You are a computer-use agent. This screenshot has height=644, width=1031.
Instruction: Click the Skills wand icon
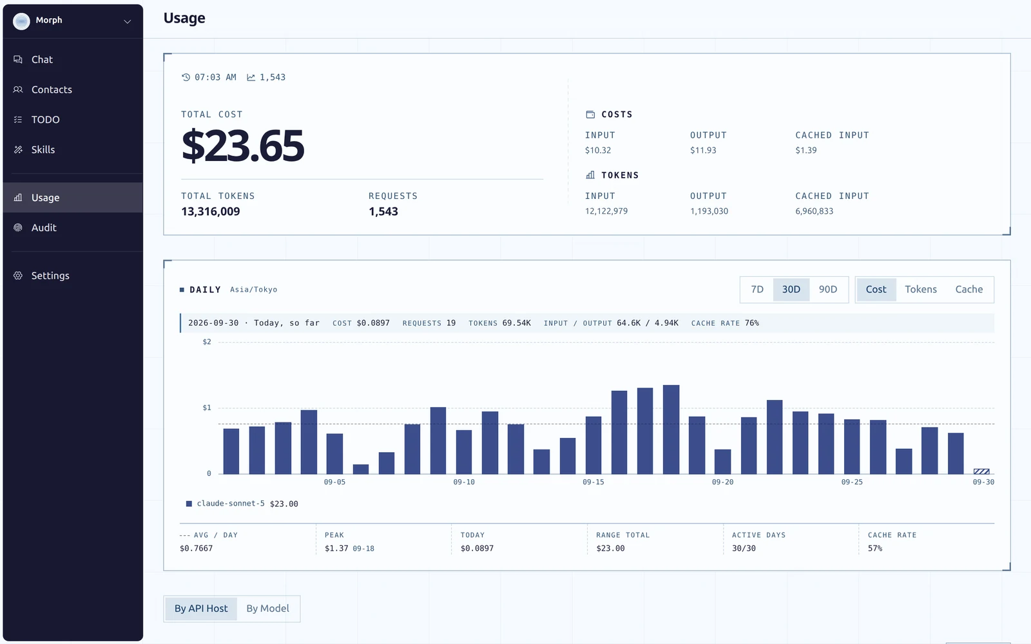coord(18,149)
